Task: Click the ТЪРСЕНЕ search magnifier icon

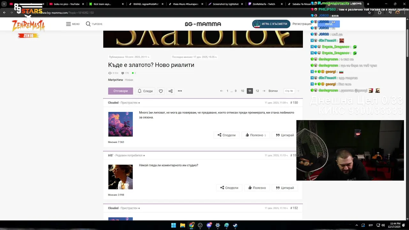Action: coord(88,24)
